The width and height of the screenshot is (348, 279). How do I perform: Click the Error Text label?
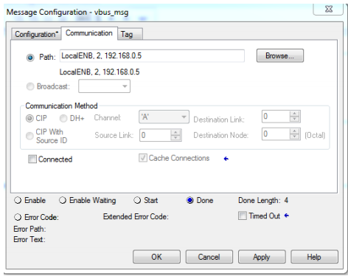[x=29, y=239]
